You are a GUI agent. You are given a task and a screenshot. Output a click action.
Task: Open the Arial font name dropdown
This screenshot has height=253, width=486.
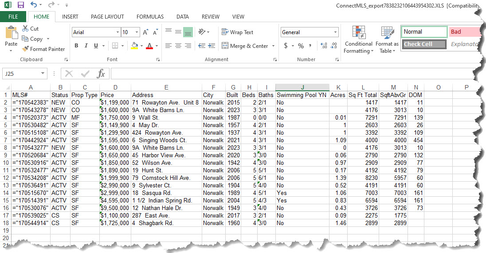(118, 32)
